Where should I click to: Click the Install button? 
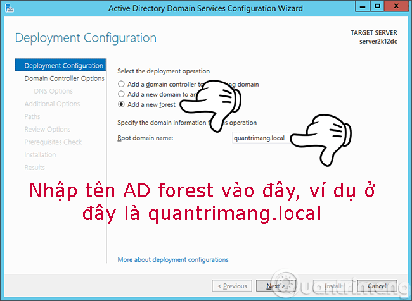[333, 286]
